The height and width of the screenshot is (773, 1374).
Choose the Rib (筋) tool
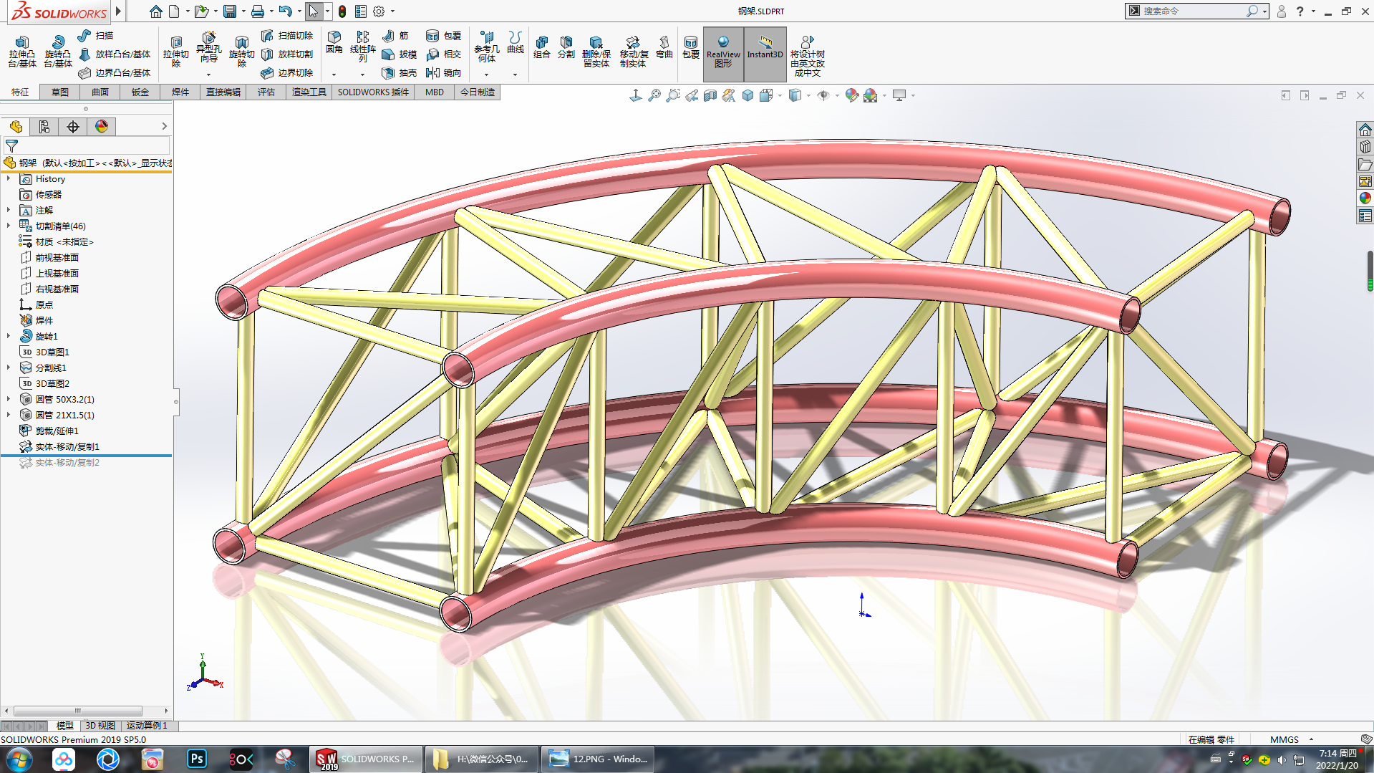(x=395, y=36)
